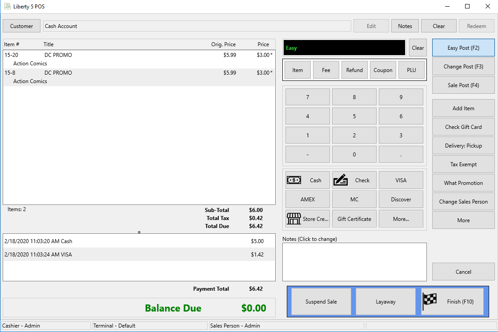Click the Liberty 5 POS title icon
Screen dimensions: 498x332
(7, 7)
